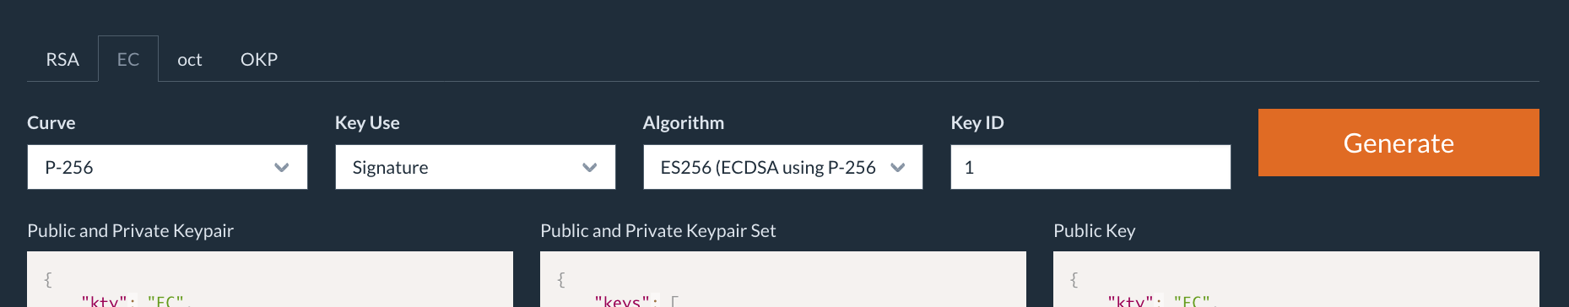Click the Key ID field label
The width and height of the screenshot is (1569, 307).
977,122
